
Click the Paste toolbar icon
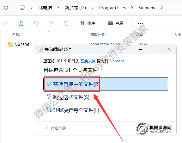click(21, 23)
